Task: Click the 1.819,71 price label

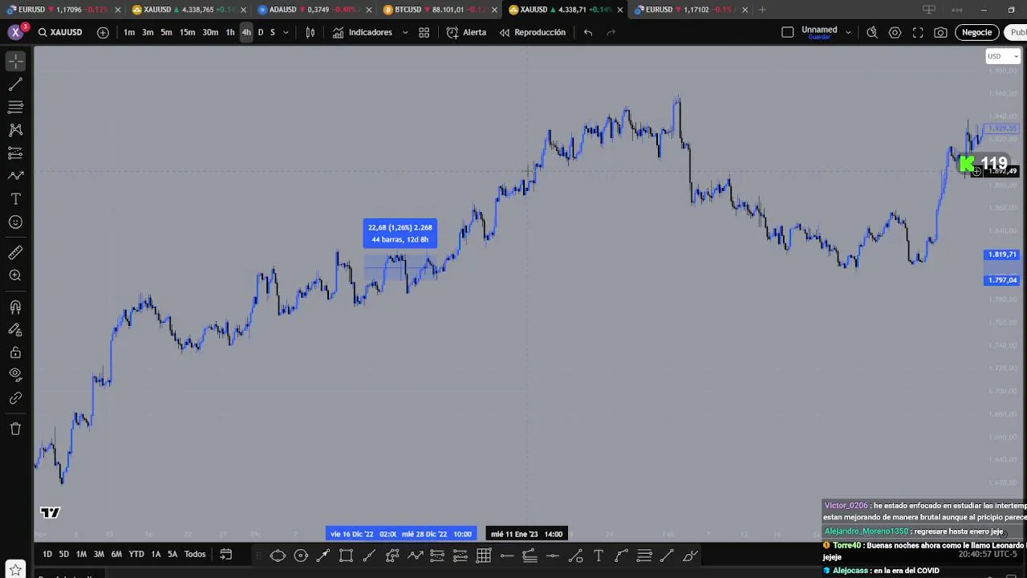Action: tap(1001, 254)
